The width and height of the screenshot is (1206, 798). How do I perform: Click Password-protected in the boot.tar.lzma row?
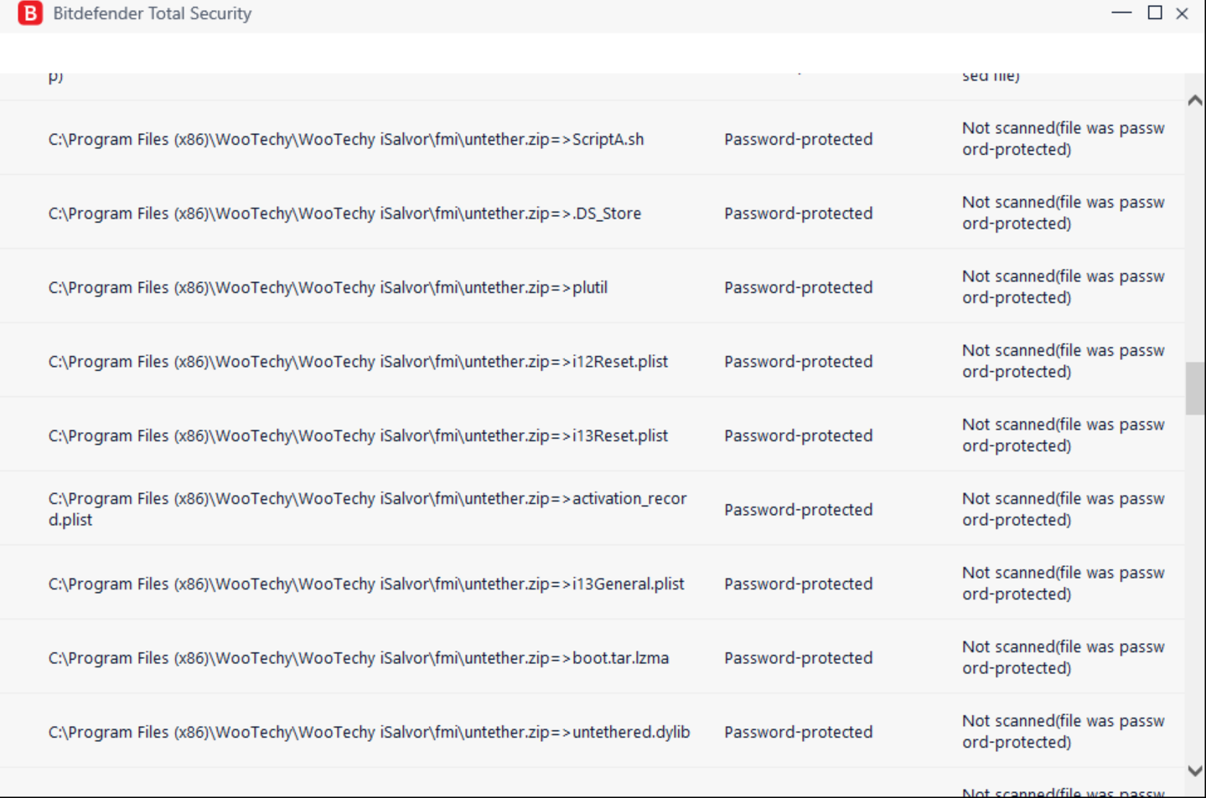[x=798, y=658]
